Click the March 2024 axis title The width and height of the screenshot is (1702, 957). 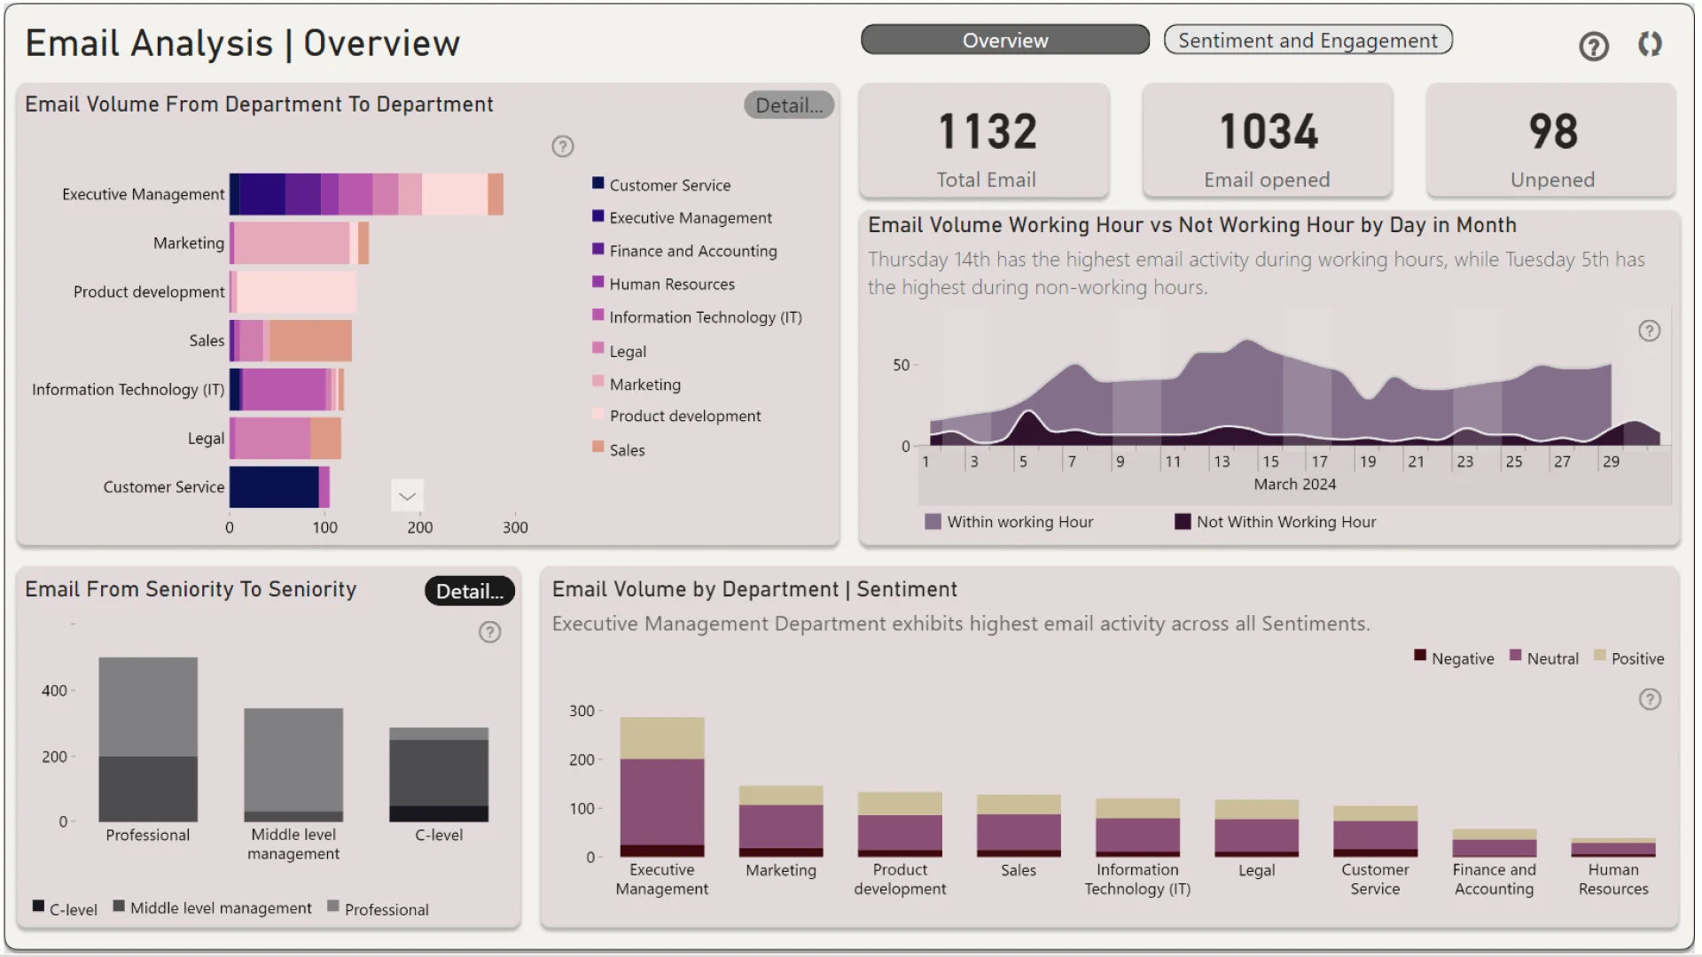coord(1294,484)
